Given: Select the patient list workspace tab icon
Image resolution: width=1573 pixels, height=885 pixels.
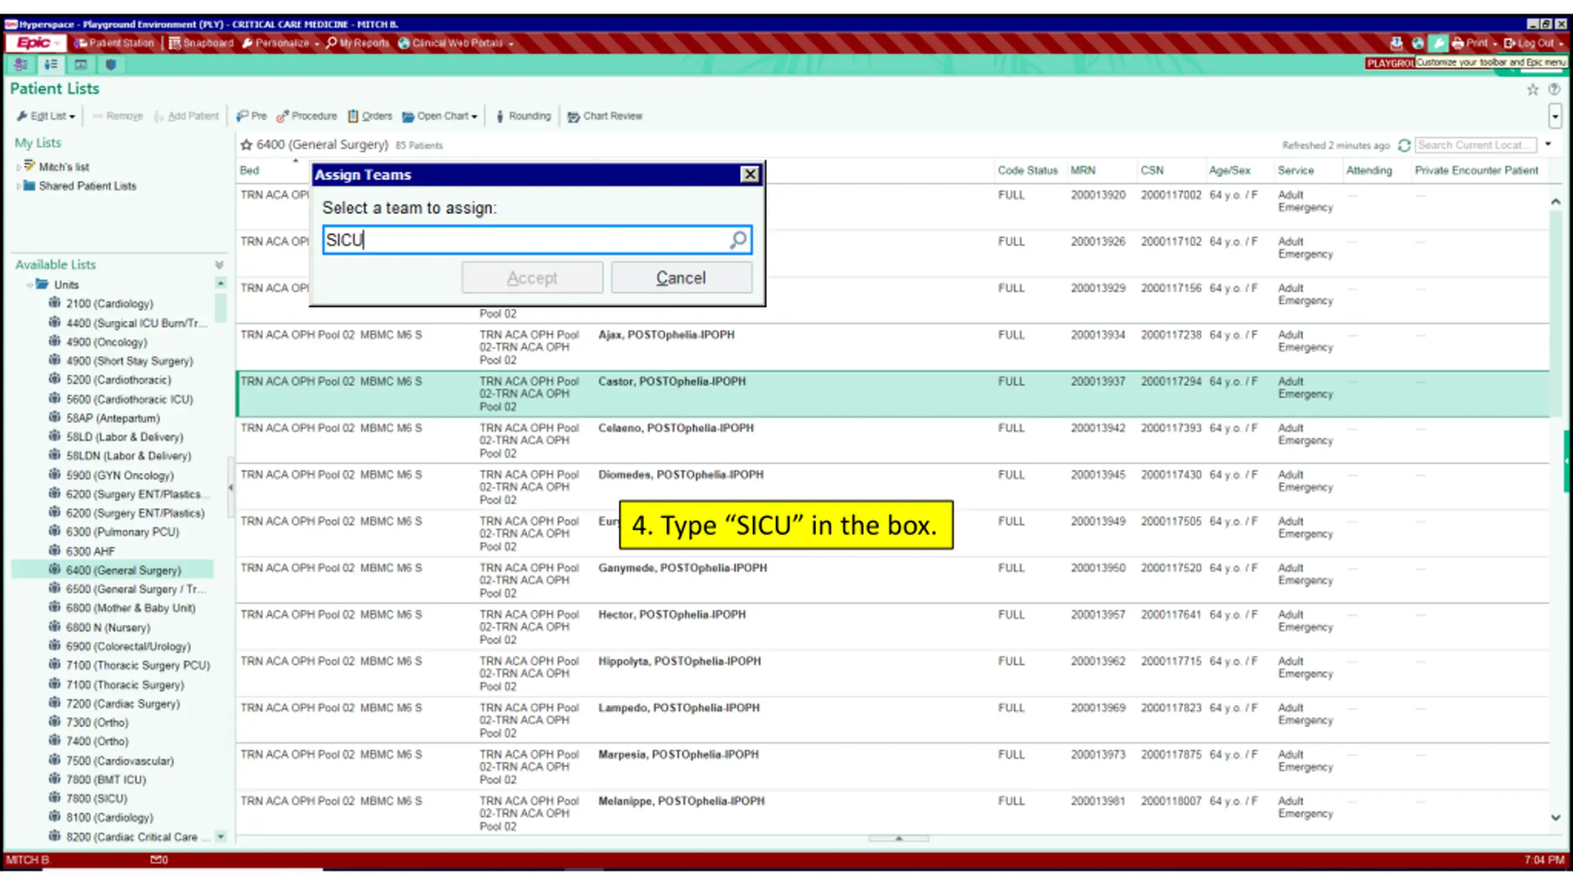Looking at the screenshot, I should 51,65.
